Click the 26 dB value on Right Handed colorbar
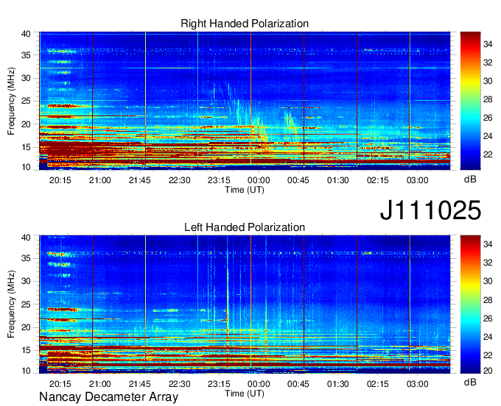 tap(488, 118)
